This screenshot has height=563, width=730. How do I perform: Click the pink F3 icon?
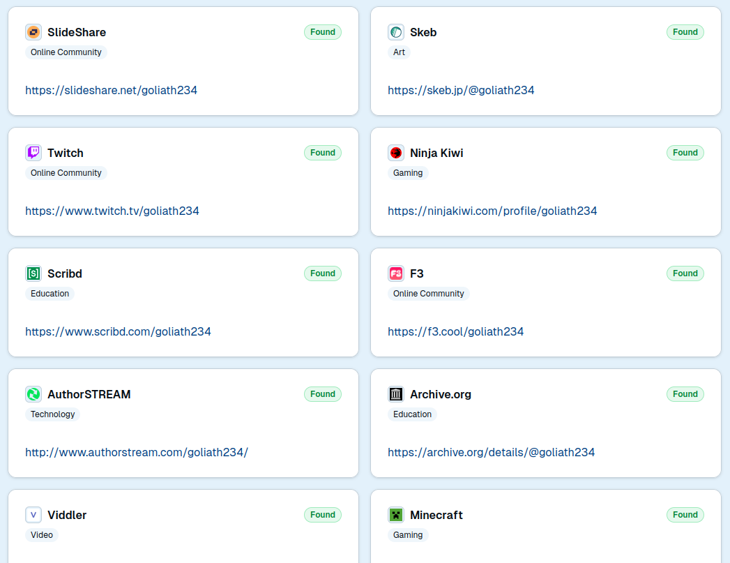(x=396, y=273)
